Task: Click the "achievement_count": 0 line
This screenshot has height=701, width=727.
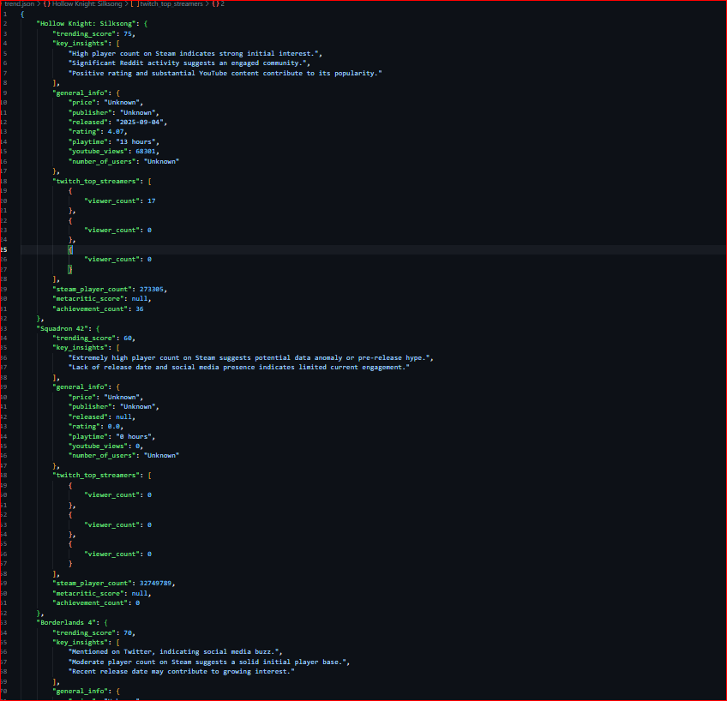Action: (x=96, y=602)
